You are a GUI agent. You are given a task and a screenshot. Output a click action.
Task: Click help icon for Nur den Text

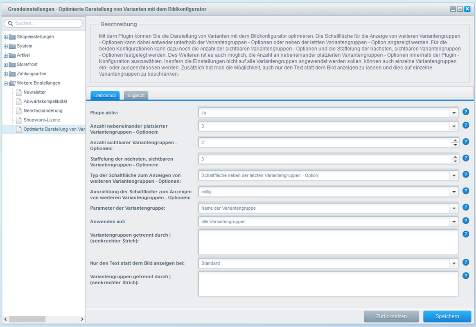(x=466, y=262)
